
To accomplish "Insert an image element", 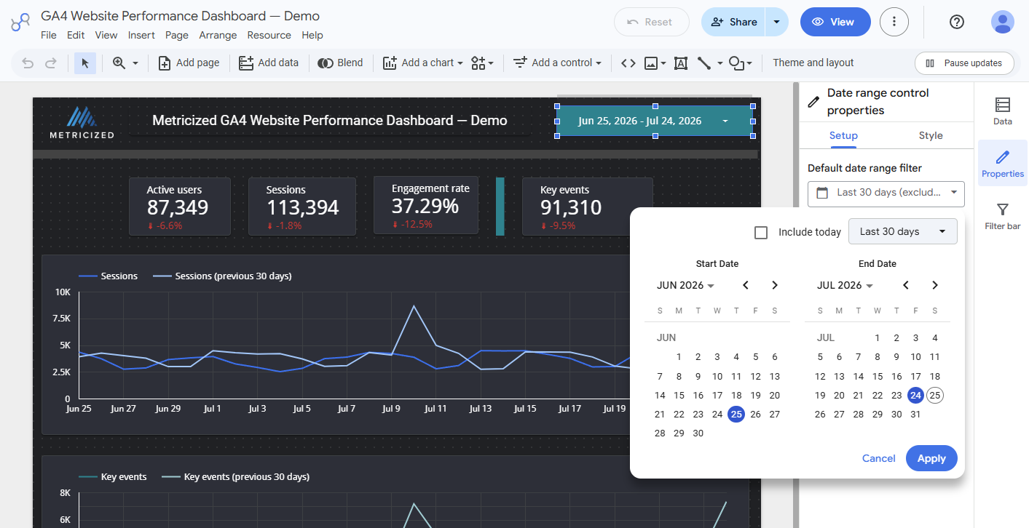I will pos(655,63).
